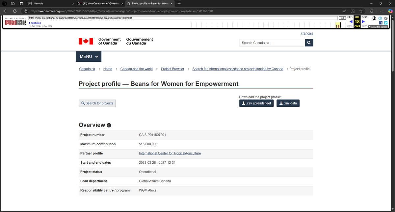Viewport: 395px width, 212px height.
Task: Click the Wayback Machine help question icon
Action: click(380, 18)
